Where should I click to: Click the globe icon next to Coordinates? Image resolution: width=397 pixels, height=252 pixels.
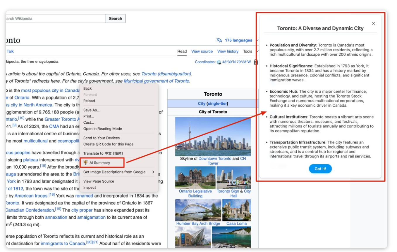(219, 62)
